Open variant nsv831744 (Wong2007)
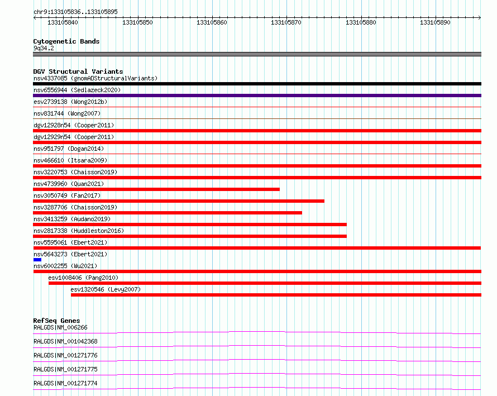497x396 pixels. (67, 113)
